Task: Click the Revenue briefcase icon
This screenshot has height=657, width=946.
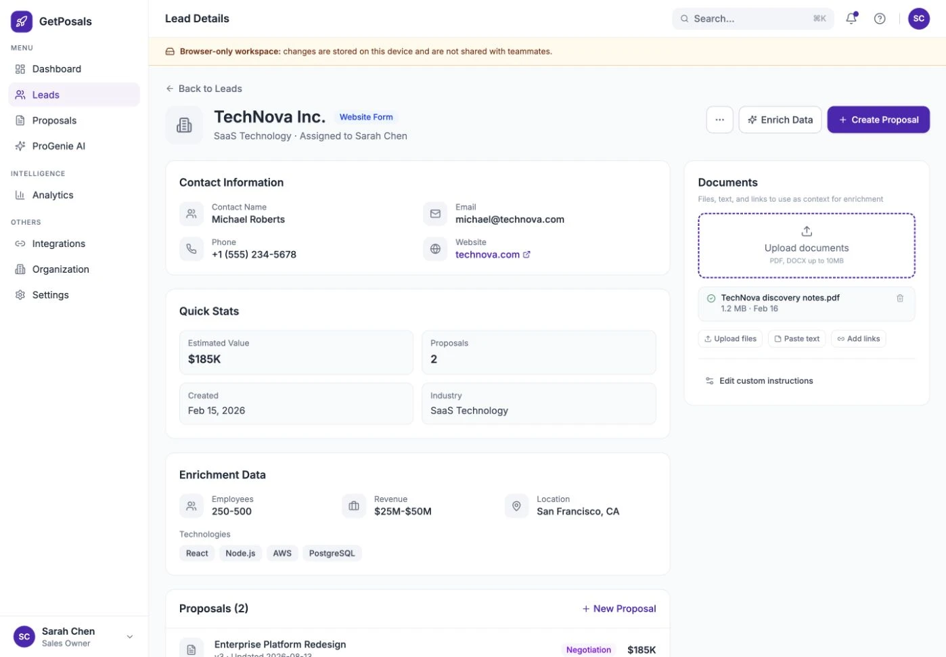Action: 354,506
